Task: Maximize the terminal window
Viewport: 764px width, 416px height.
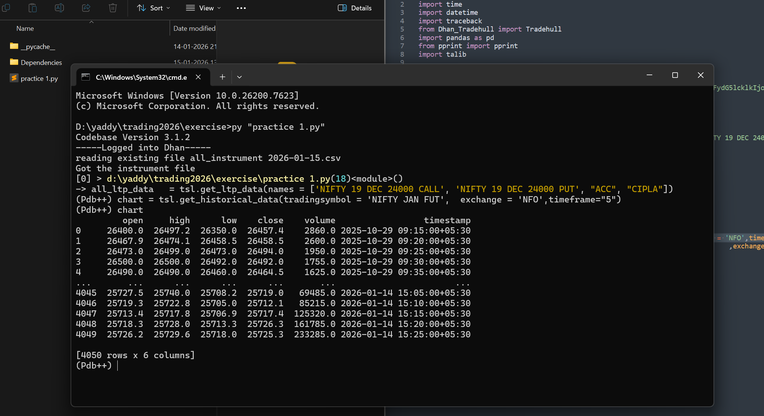Action: [675, 75]
